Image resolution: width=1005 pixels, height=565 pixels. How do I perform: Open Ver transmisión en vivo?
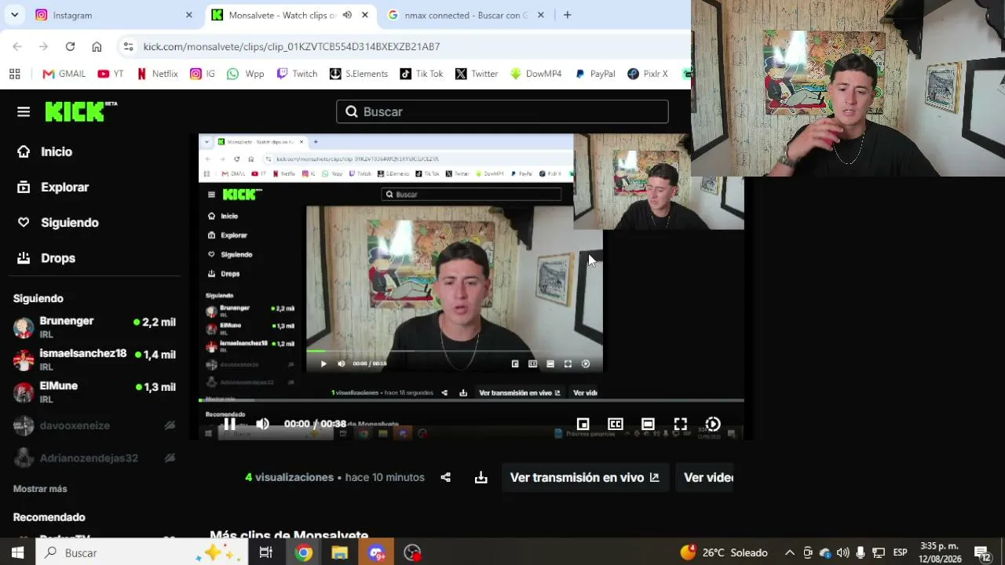(x=585, y=477)
